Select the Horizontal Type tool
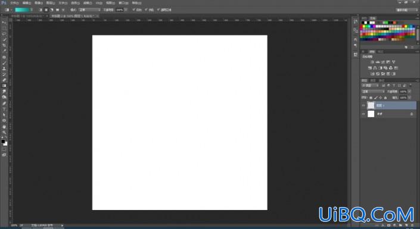420x229 pixels. coord(4,109)
